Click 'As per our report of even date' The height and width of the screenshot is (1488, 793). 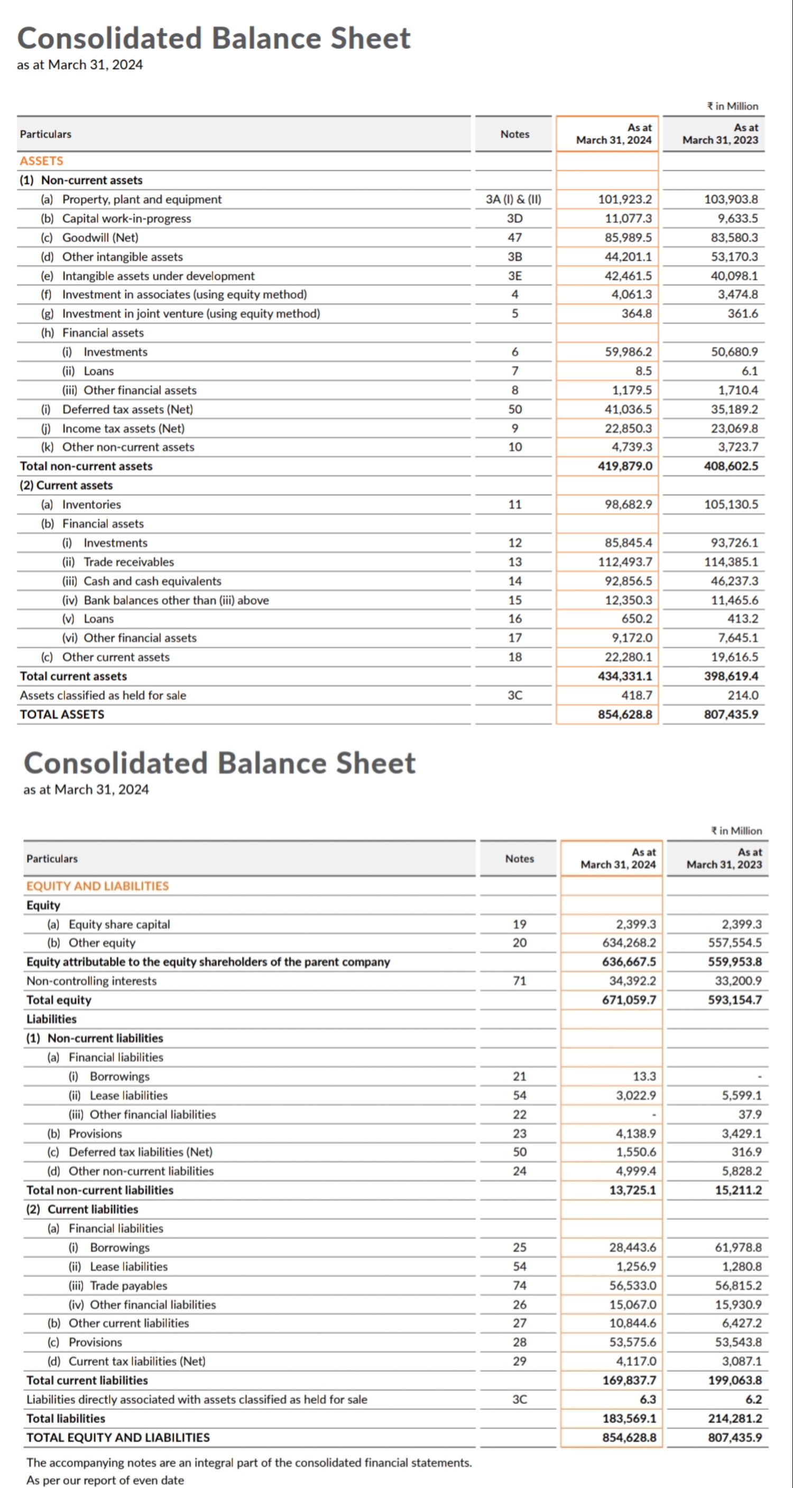pyautogui.click(x=105, y=1480)
